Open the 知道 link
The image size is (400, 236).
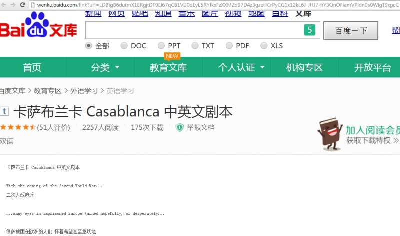point(163,14)
